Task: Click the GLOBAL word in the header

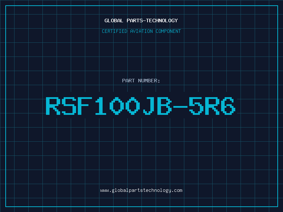Action: point(114,20)
